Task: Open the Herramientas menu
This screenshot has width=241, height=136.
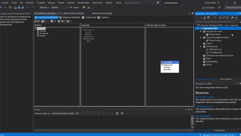Action: click(83, 3)
